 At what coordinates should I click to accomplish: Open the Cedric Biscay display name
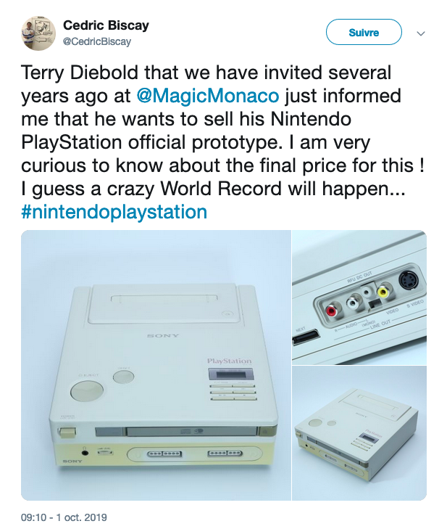(106, 25)
